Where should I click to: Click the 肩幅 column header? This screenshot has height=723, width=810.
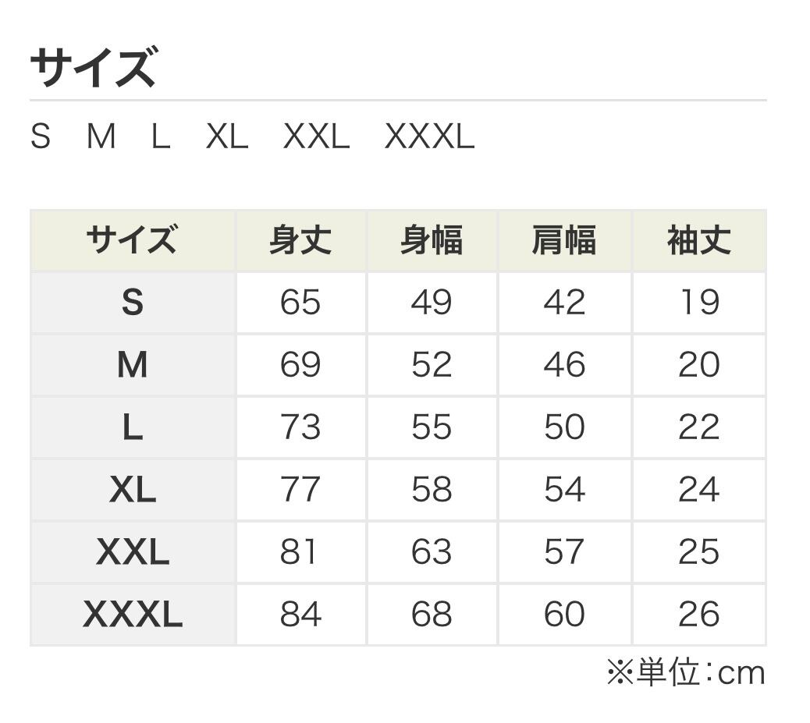coord(564,240)
